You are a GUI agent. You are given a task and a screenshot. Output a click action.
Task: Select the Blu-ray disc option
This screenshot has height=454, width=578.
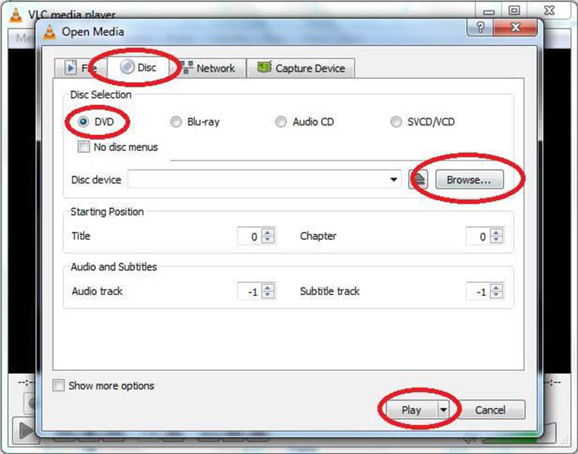[x=176, y=122]
